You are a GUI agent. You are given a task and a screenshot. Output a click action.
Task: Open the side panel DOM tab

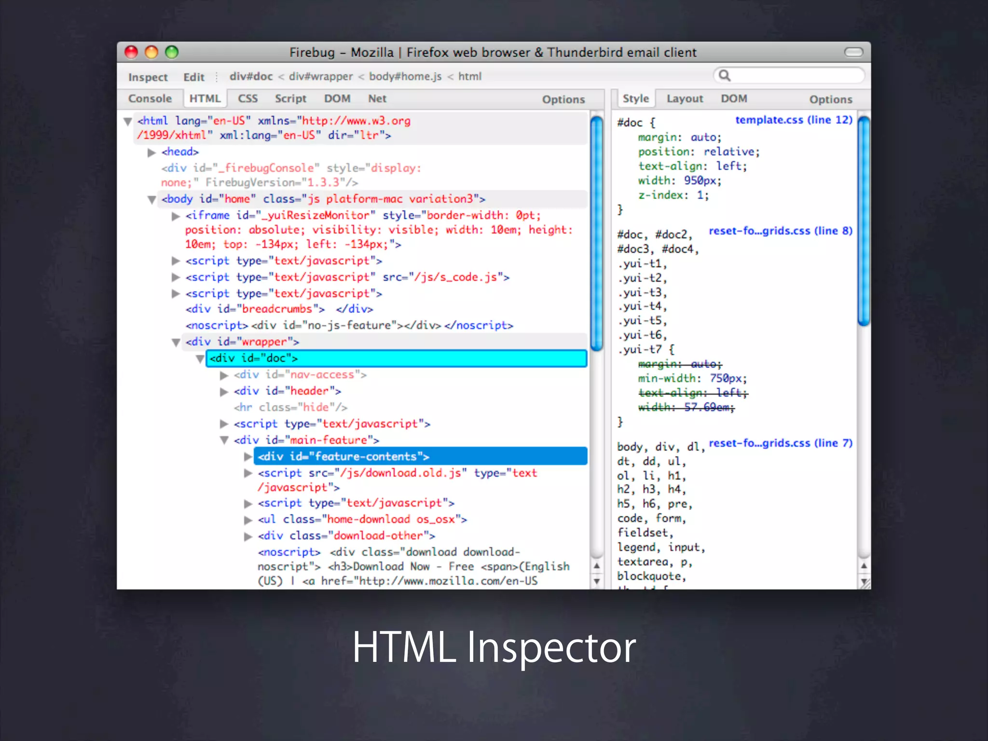click(x=734, y=98)
